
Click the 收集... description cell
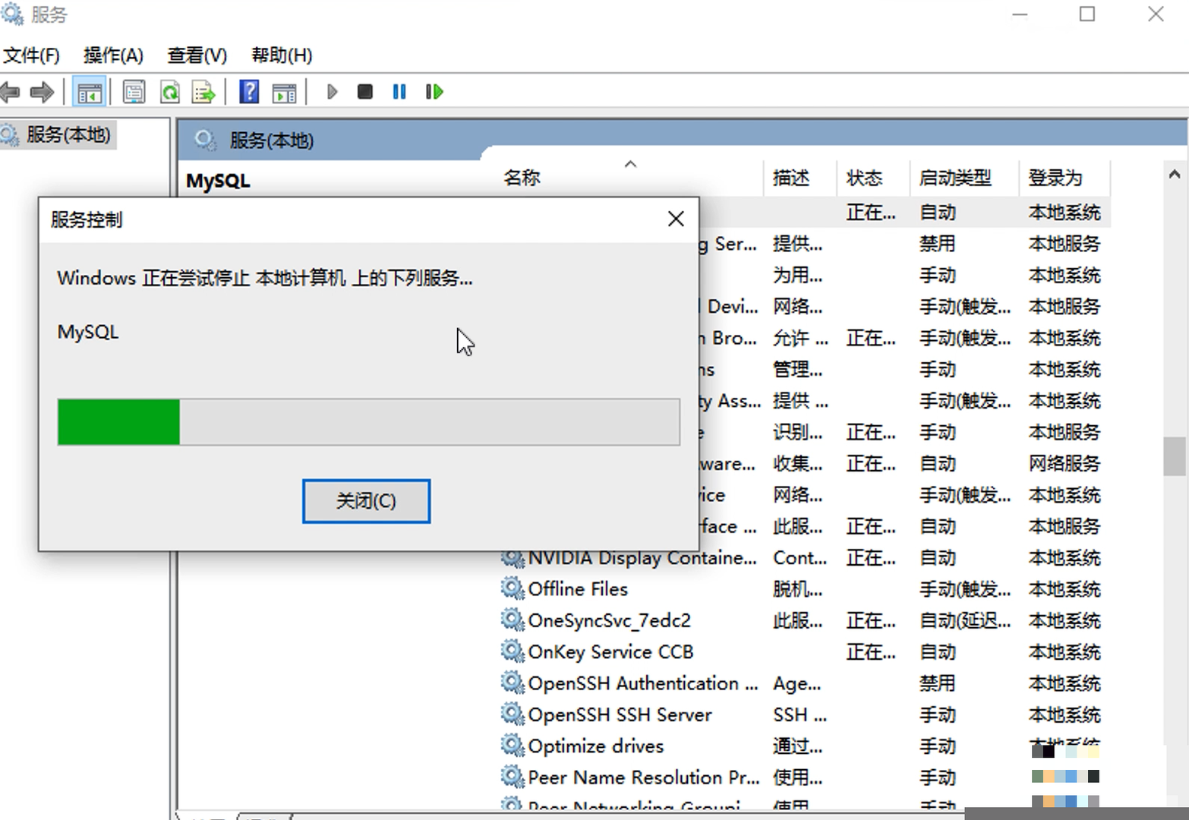coord(797,463)
